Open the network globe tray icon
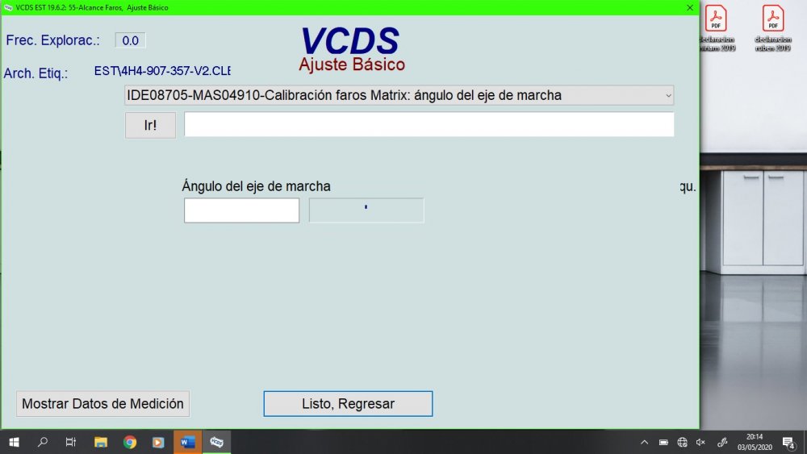The width and height of the screenshot is (807, 454). tap(682, 442)
